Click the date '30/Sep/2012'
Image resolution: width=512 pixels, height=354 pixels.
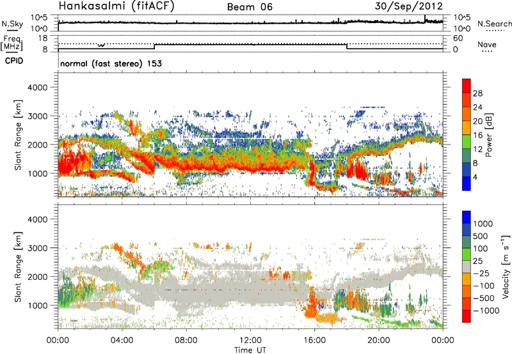point(408,6)
